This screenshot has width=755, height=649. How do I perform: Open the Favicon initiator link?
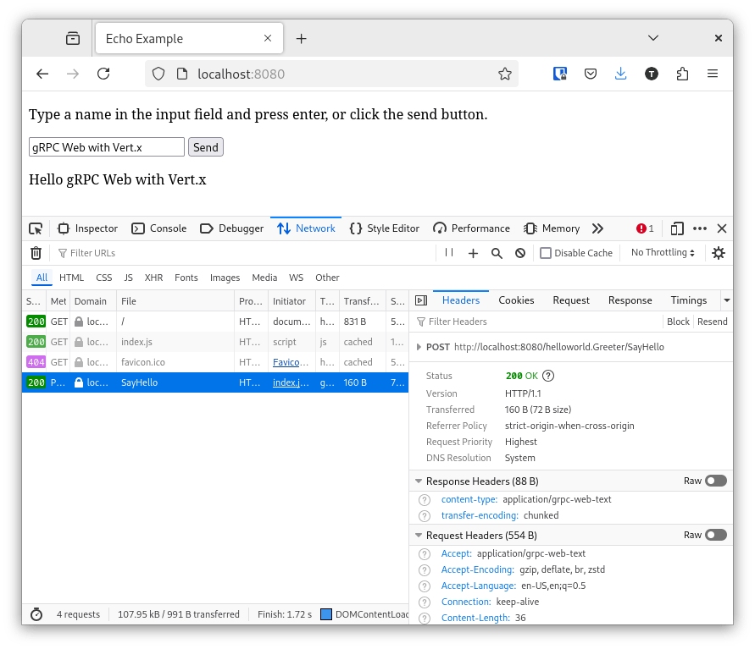coord(292,362)
